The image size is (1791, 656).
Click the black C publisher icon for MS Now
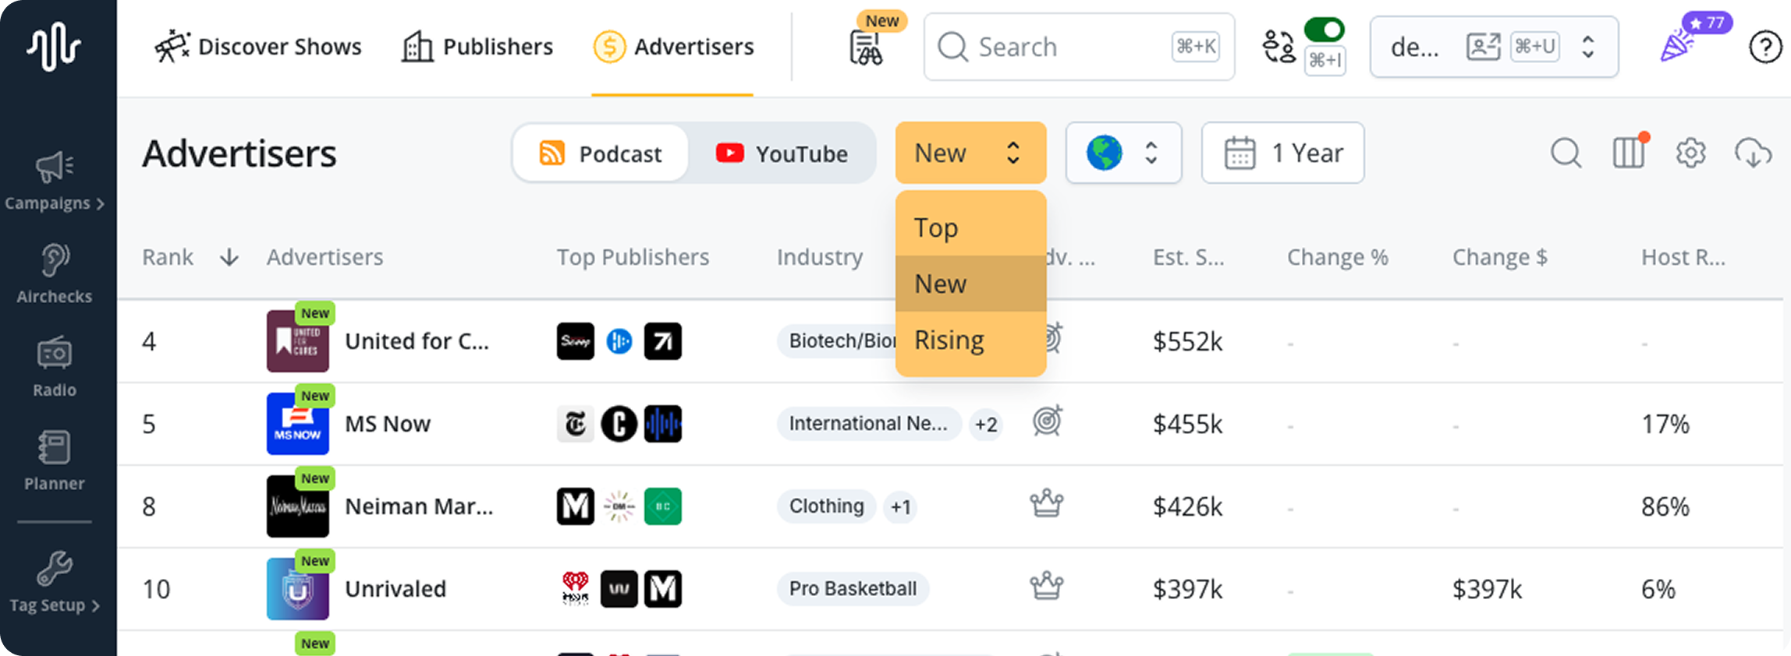coord(619,424)
